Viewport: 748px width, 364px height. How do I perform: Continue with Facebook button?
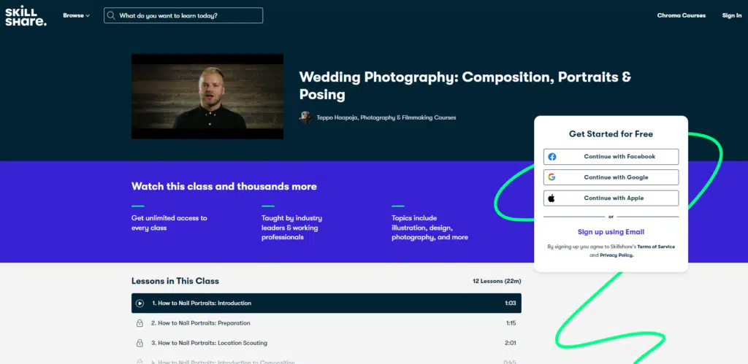[611, 157]
